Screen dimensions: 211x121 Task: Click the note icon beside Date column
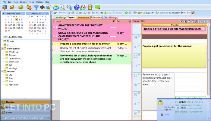point(130,21)
